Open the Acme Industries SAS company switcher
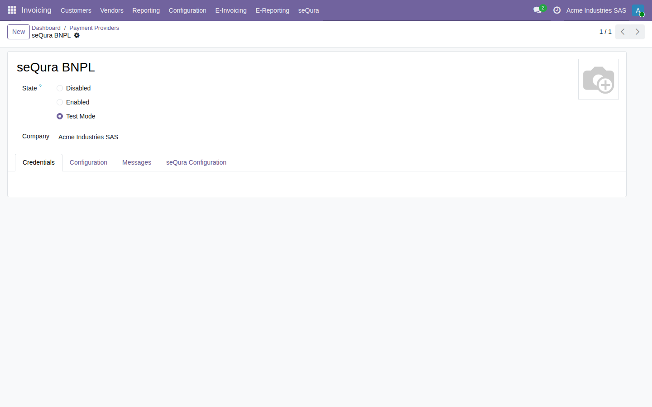 [x=596, y=10]
